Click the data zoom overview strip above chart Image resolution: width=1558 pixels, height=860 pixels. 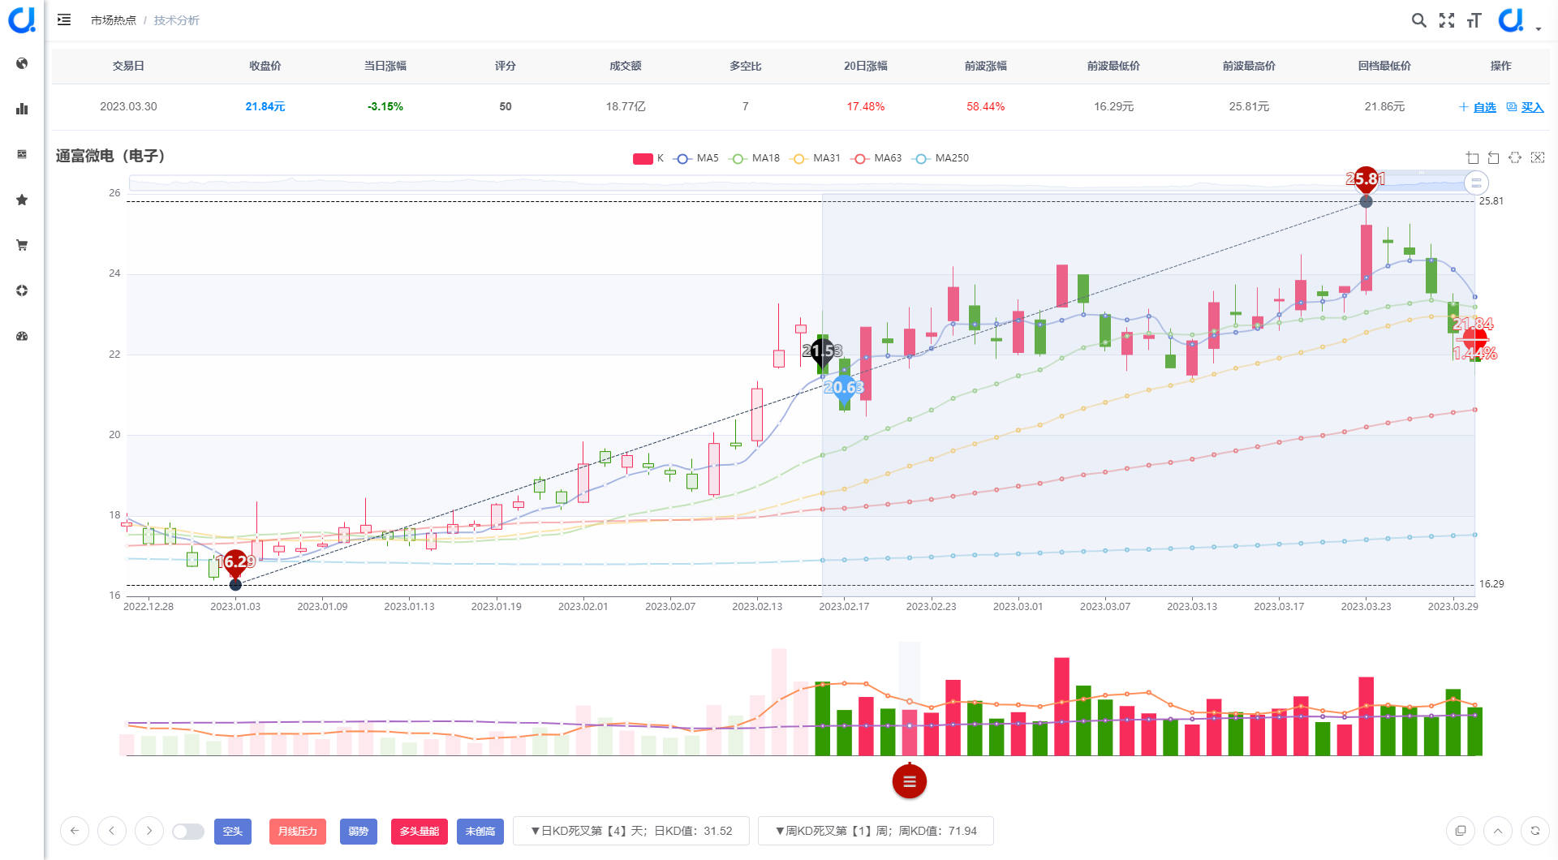(802, 183)
